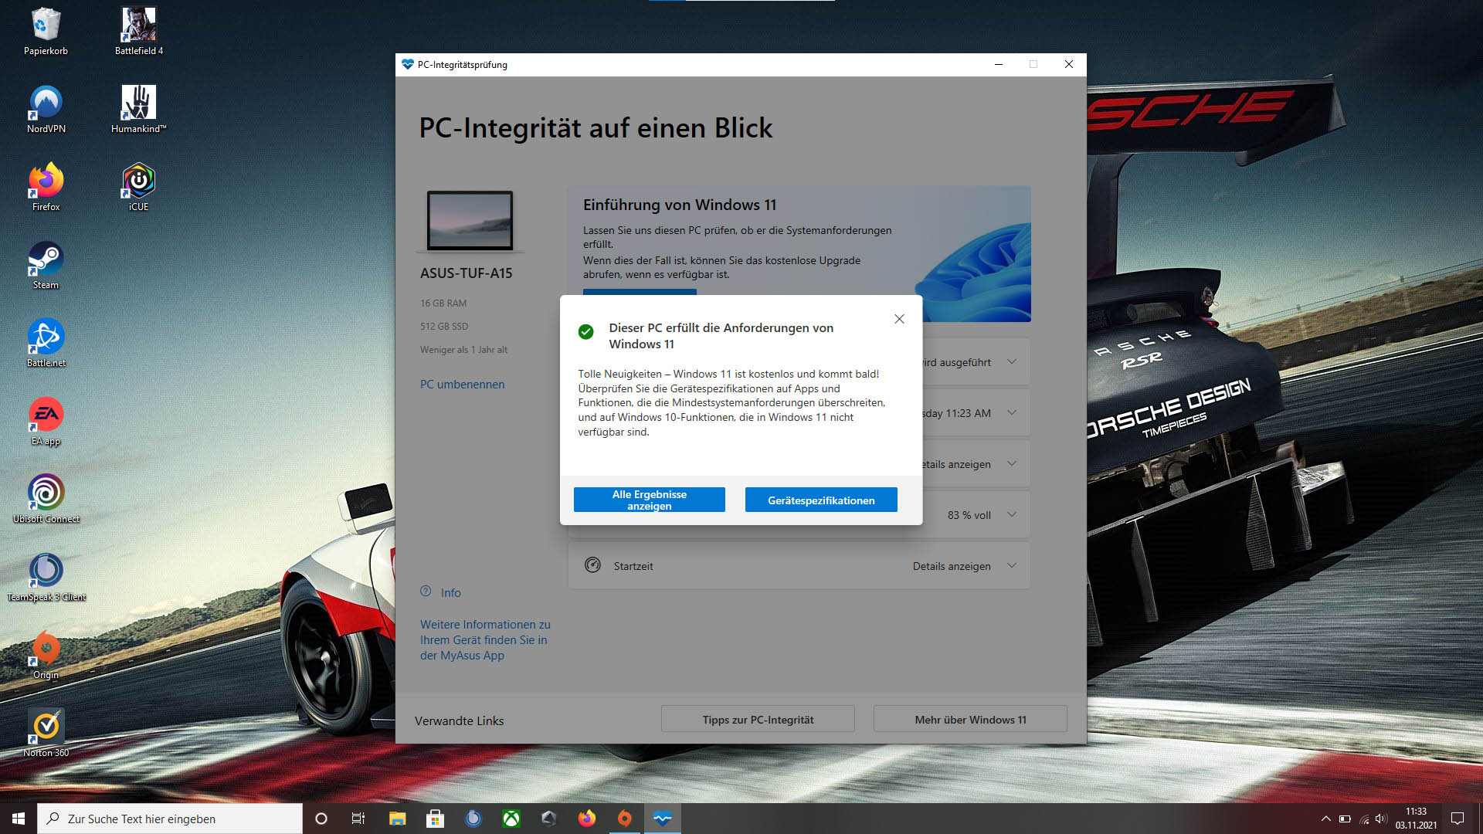Open Task View from the taskbar
Image resolution: width=1483 pixels, height=834 pixels.
pyautogui.click(x=358, y=819)
